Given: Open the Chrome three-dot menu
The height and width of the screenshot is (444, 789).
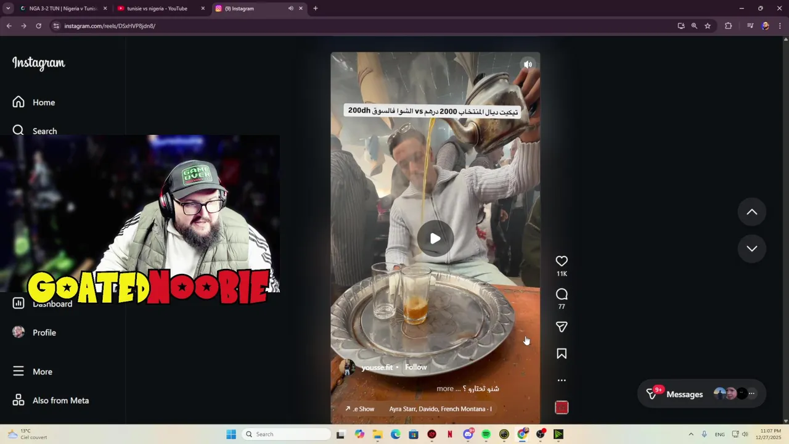Looking at the screenshot, I should click(x=780, y=26).
